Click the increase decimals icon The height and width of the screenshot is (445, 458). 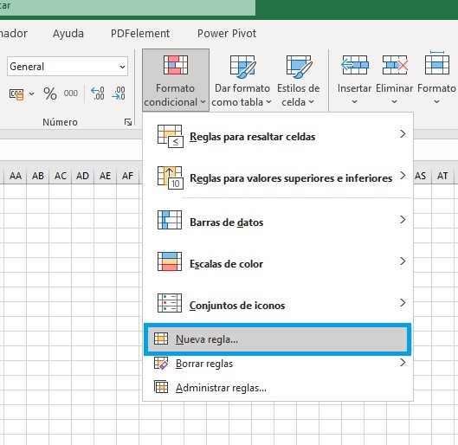(x=97, y=94)
